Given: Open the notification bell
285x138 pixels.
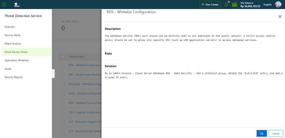Looking at the screenshot, I should coord(227,4).
